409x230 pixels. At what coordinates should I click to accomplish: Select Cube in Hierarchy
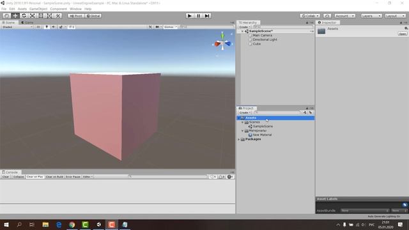[x=257, y=44]
